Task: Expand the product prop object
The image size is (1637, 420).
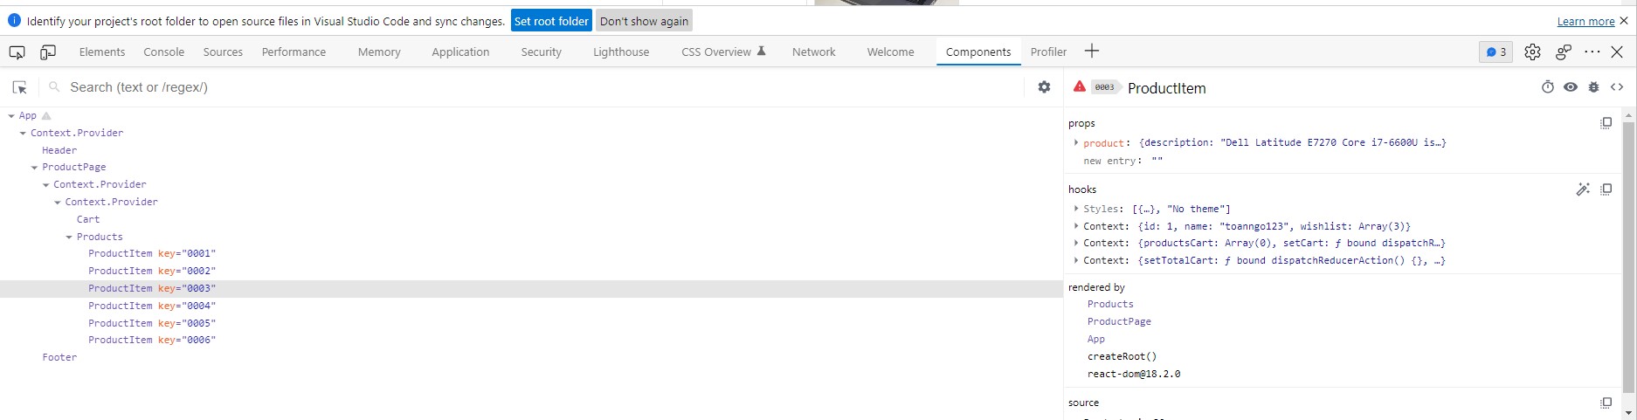Action: (x=1075, y=142)
